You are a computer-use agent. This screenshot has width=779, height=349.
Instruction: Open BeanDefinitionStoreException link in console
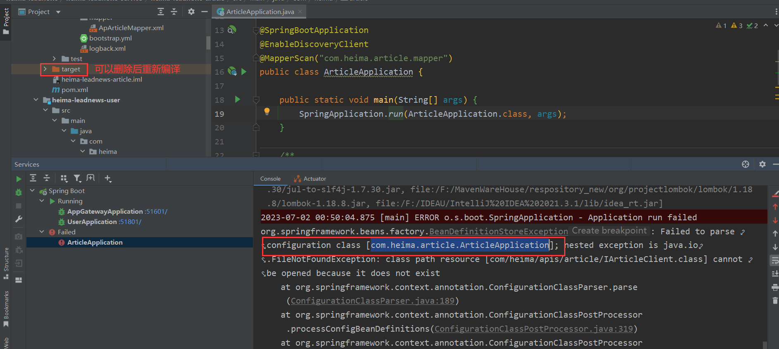pos(498,231)
